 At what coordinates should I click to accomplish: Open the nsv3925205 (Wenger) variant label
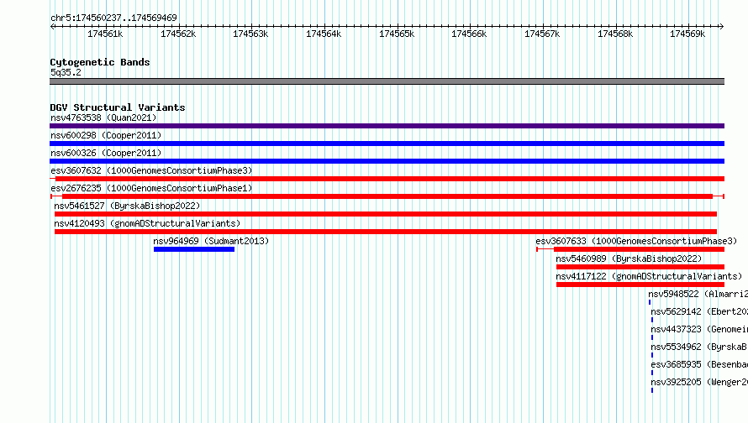[699, 382]
